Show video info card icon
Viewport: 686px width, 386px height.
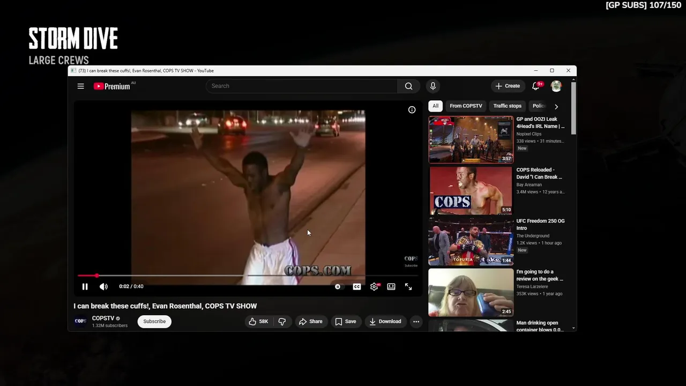[412, 110]
